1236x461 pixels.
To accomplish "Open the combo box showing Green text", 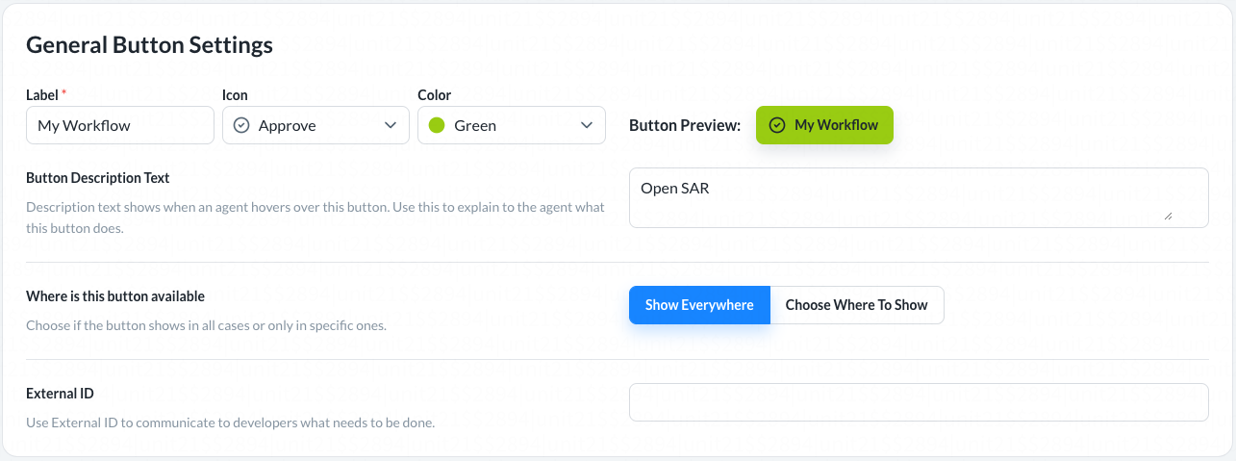I will point(511,125).
